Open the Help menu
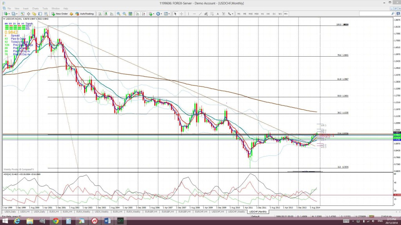 pyautogui.click(x=66, y=9)
